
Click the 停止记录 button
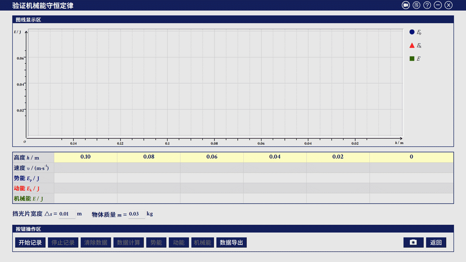(63, 243)
